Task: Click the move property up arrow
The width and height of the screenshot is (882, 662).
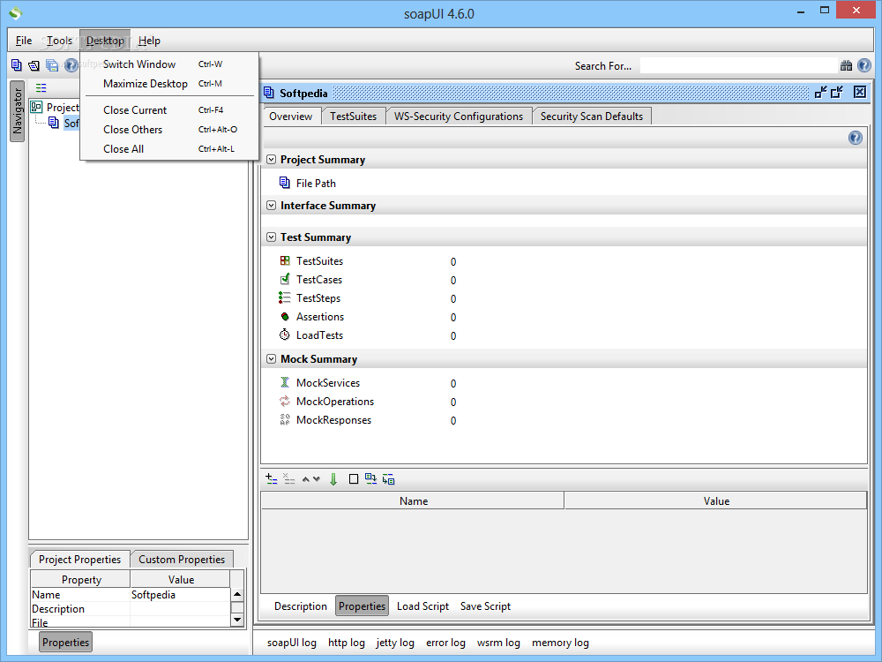Action: point(305,479)
